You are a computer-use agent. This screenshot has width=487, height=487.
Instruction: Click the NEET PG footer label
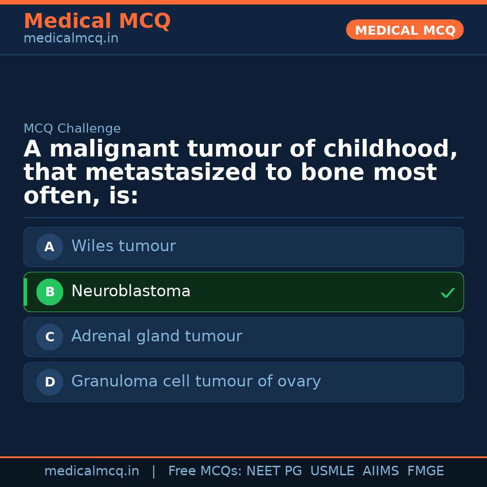[274, 470]
